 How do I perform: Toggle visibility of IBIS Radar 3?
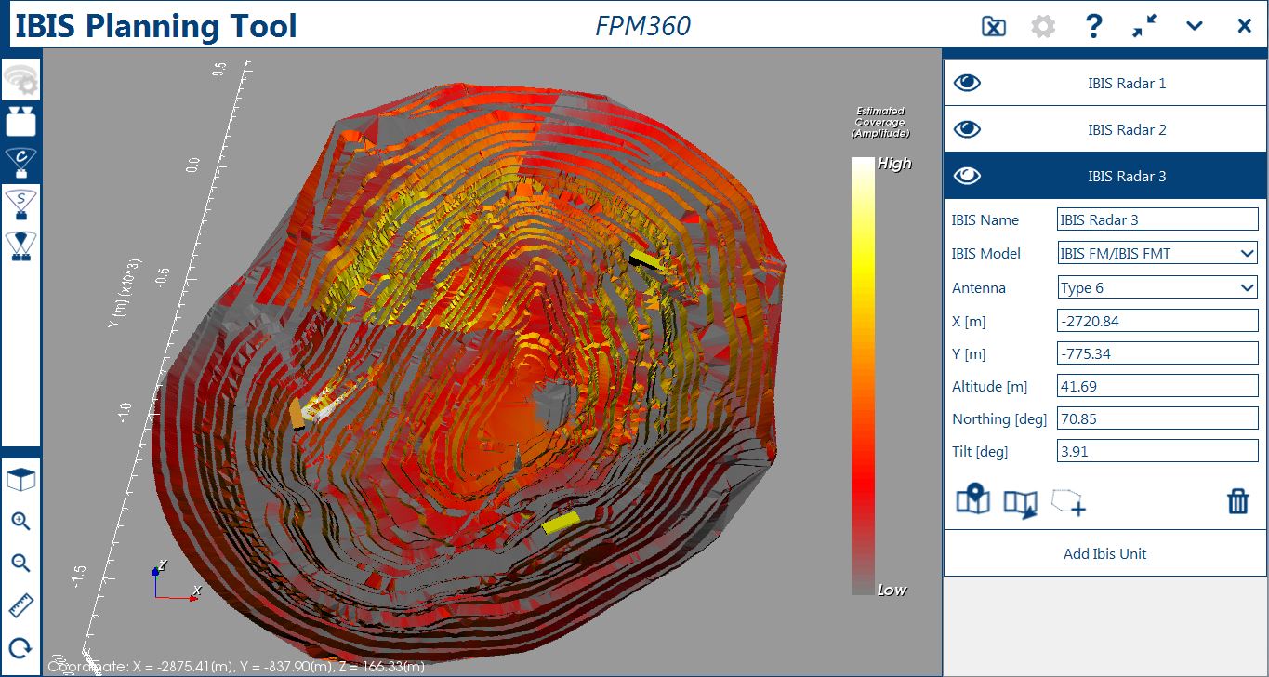coord(968,176)
